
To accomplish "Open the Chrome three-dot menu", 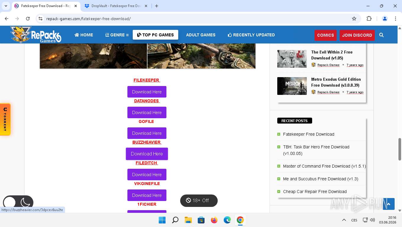I will (395, 19).
